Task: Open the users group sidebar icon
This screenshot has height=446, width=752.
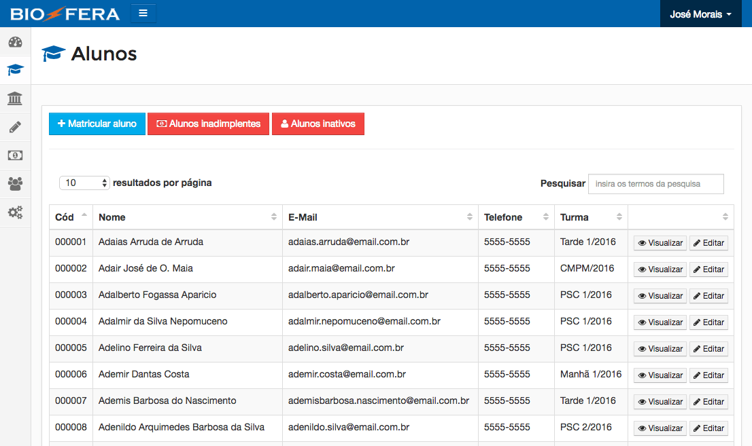Action: [x=16, y=183]
